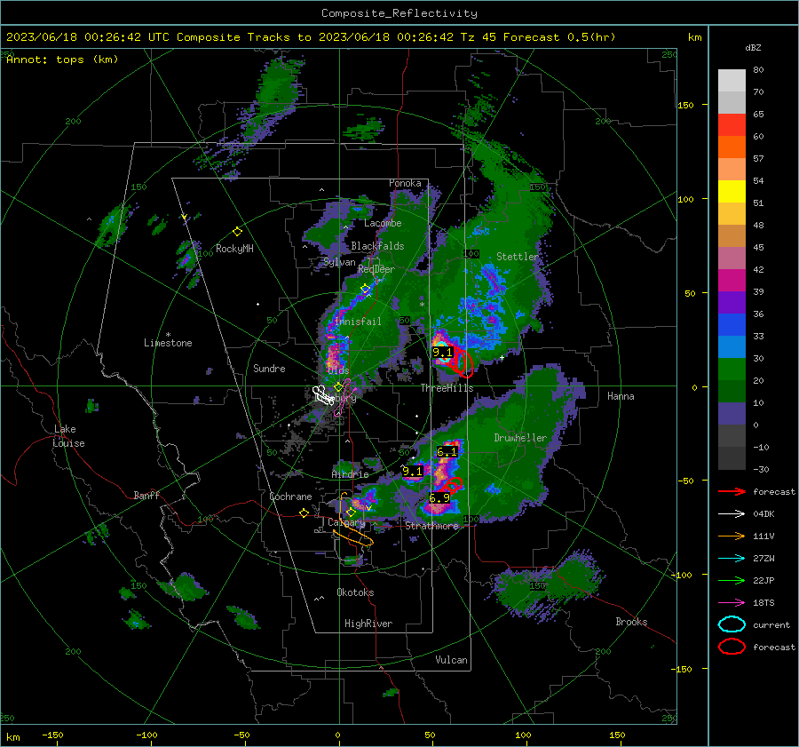Click the Sundre label

click(x=269, y=369)
